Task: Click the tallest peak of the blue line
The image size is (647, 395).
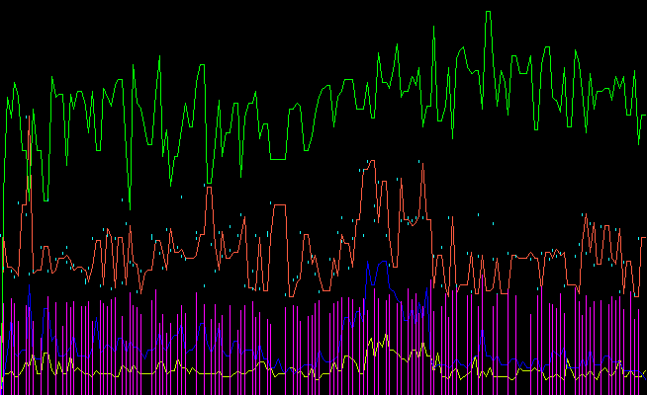Action: [368, 265]
